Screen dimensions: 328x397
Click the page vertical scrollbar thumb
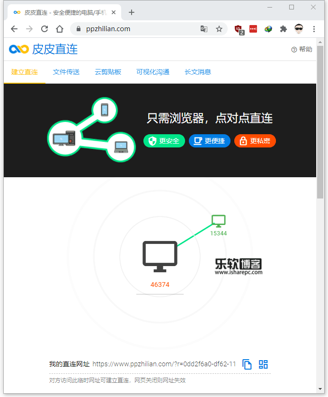click(320, 122)
